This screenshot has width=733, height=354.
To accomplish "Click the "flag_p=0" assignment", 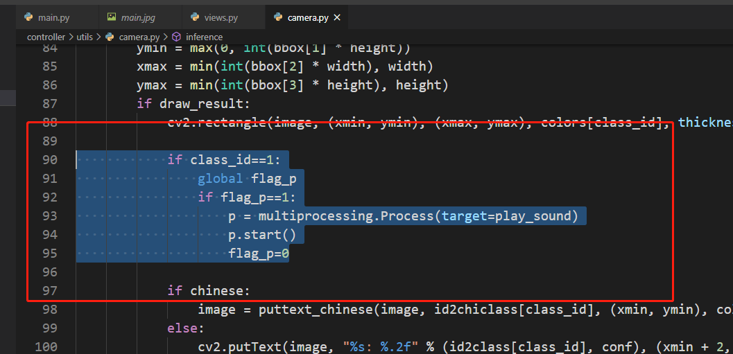I will (259, 253).
